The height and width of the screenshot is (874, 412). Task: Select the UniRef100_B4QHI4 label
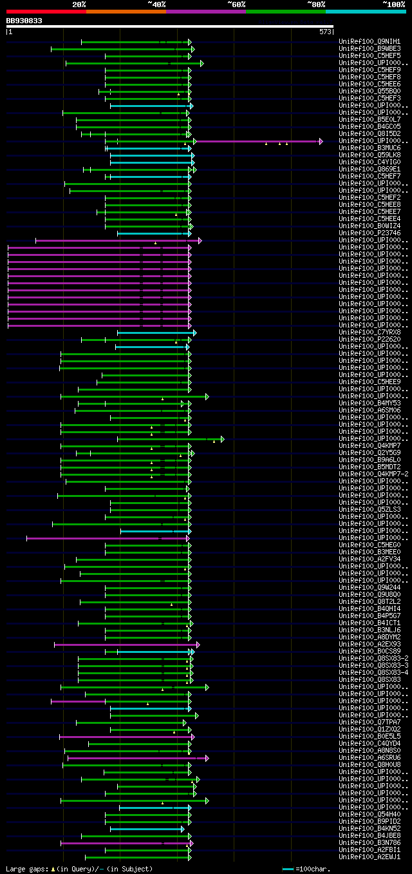tap(368, 609)
